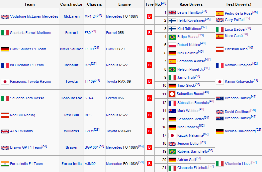Open the Lewis Hamilton driver link
This screenshot has width=262, height=172.
point(189,12)
